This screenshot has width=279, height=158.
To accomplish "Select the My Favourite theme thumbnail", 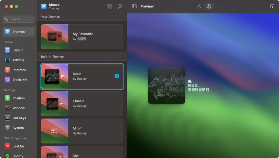I will [55, 37].
